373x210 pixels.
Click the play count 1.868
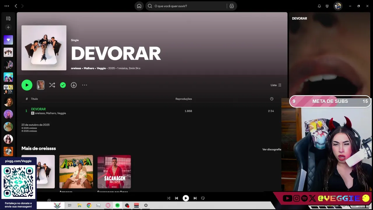pyautogui.click(x=188, y=111)
